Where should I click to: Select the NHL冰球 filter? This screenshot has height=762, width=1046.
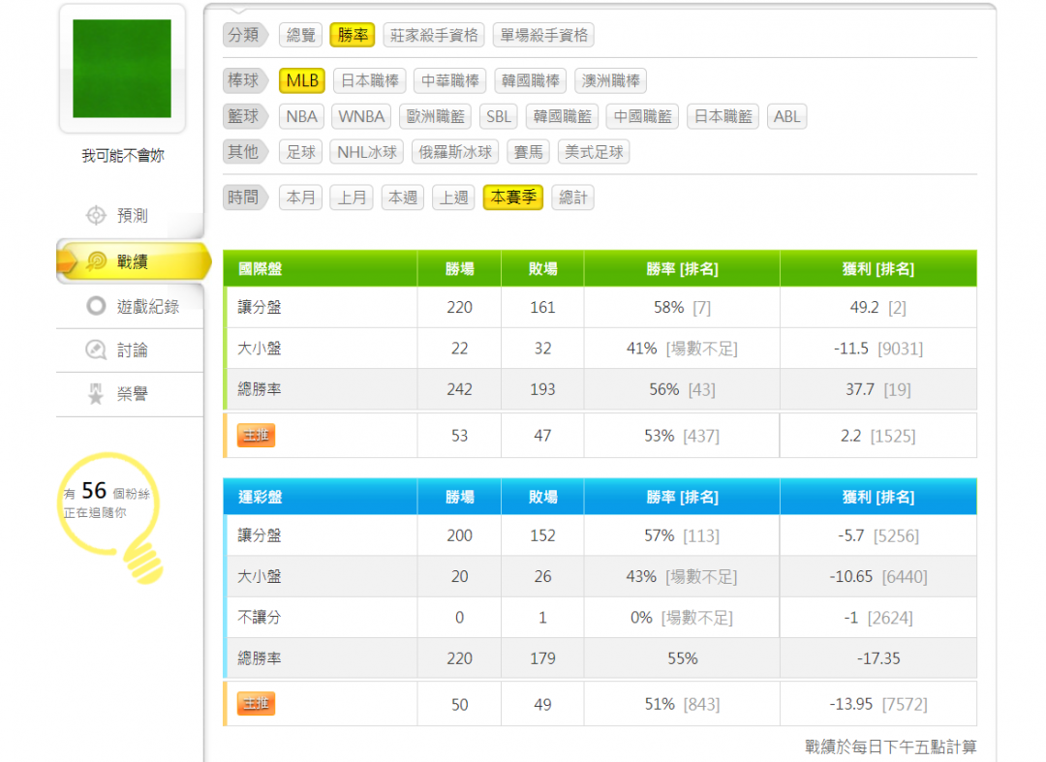[x=367, y=152]
